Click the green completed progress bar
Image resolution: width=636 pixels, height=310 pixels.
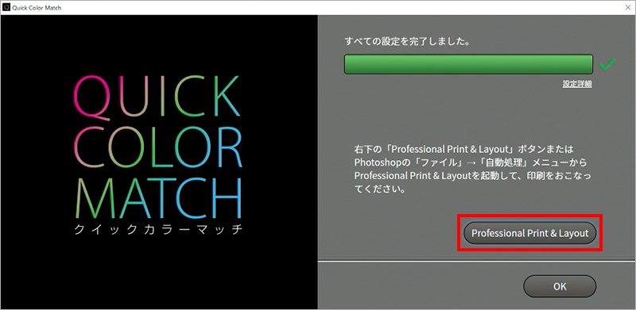(468, 64)
